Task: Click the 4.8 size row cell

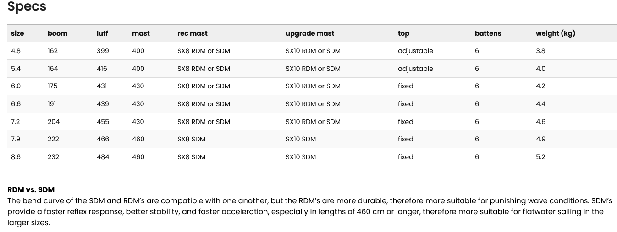Action: click(x=16, y=51)
